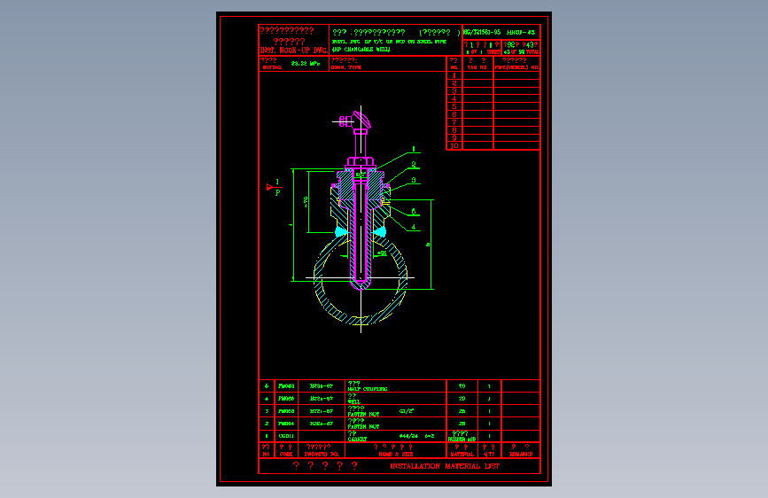Click the 'HALF COUPLING' item name

368,389
